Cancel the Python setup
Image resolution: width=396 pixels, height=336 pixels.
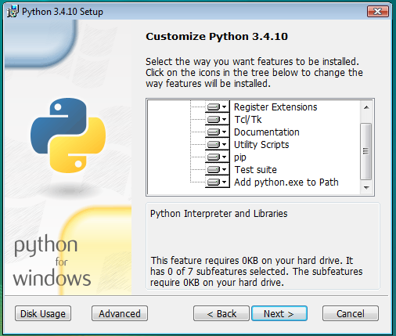pyautogui.click(x=351, y=313)
